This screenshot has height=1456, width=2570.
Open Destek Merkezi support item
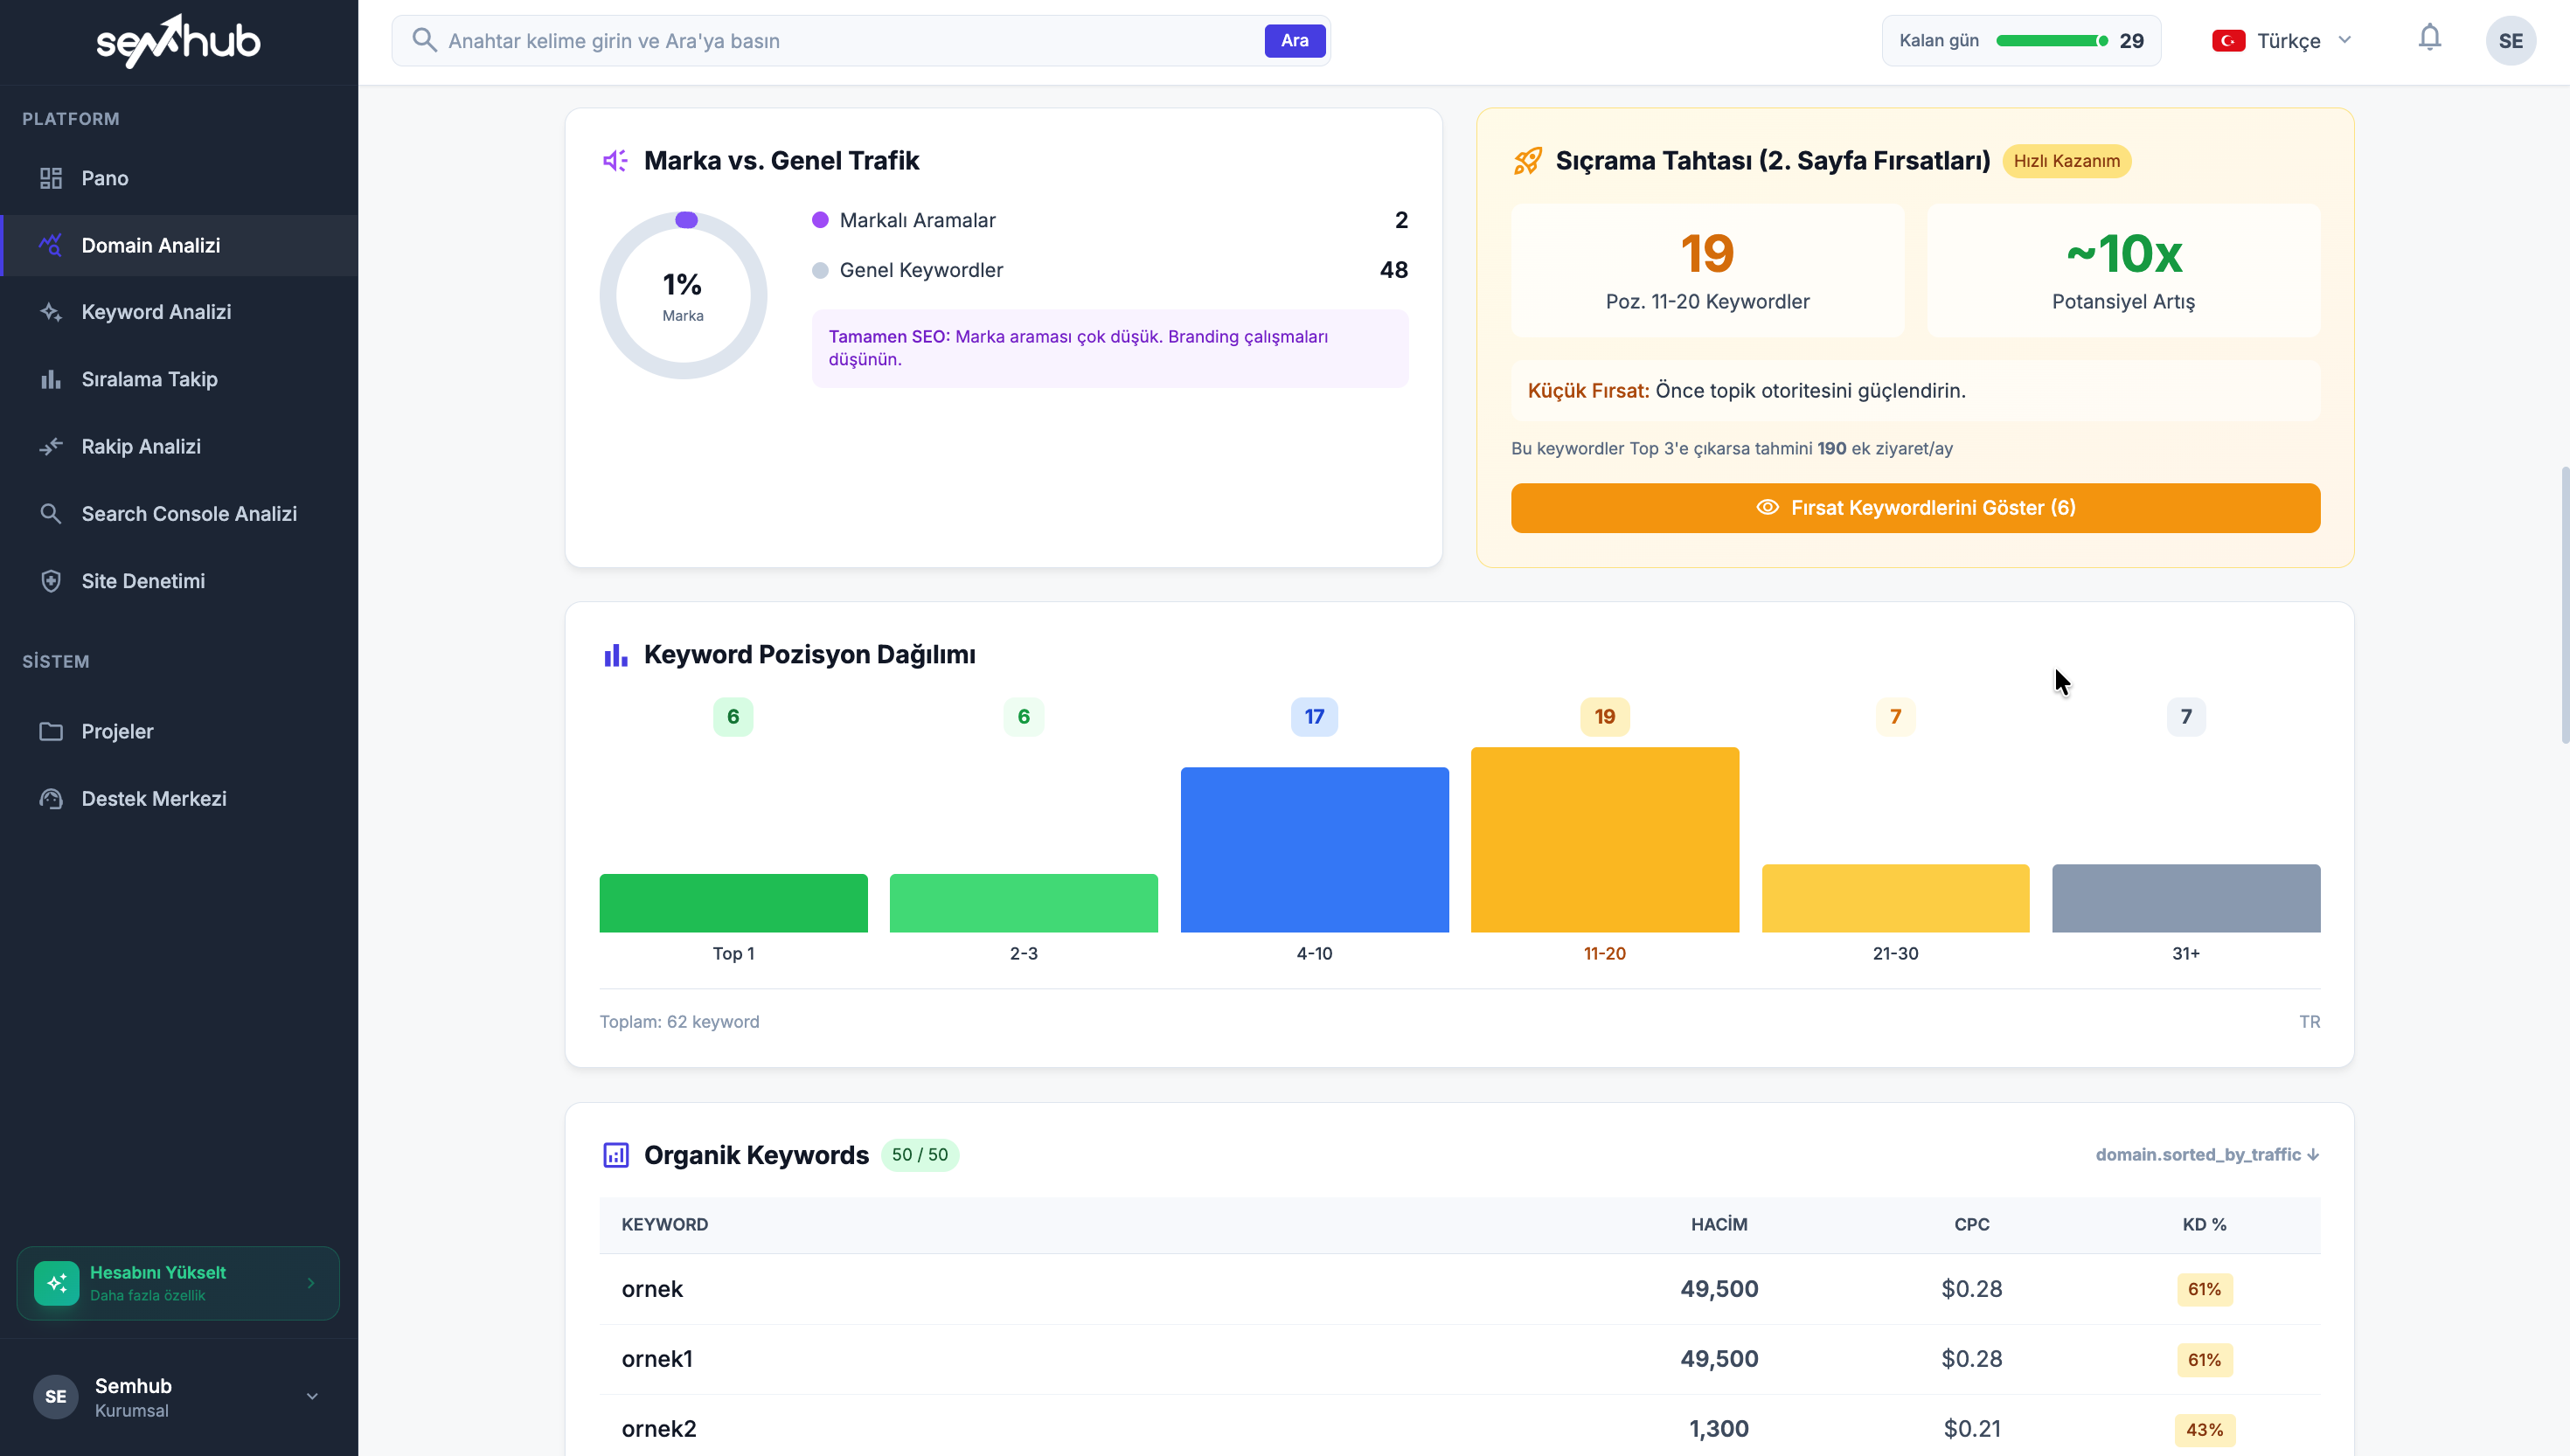pos(154,798)
